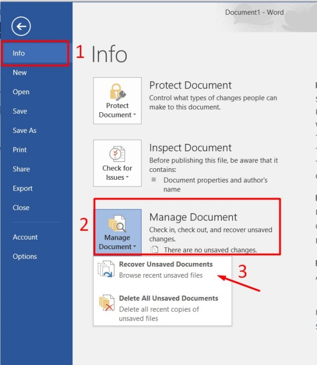Select Save As in the sidebar
Image resolution: width=317 pixels, height=365 pixels.
(x=24, y=130)
